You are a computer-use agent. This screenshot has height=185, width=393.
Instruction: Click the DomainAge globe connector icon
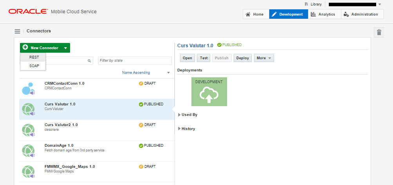(28, 151)
